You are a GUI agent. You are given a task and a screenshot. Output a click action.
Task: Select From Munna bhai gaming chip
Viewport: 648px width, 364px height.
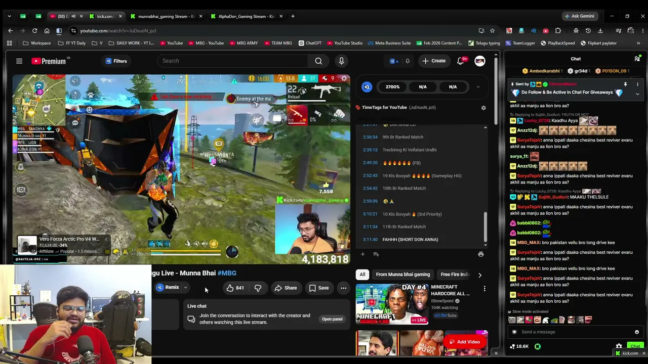[403, 275]
